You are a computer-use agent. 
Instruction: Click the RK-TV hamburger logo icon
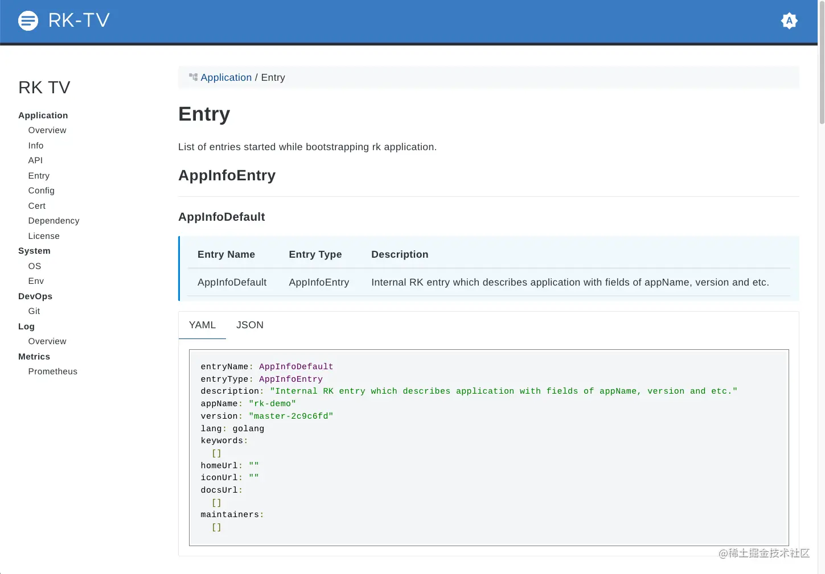click(28, 21)
